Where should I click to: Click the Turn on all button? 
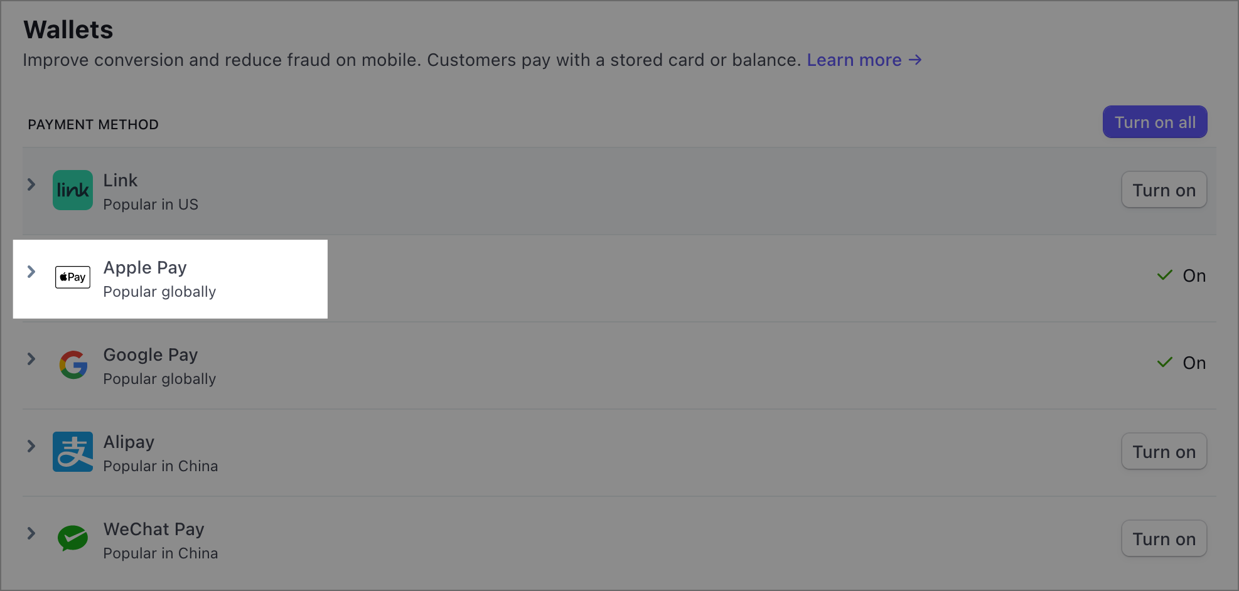(x=1155, y=122)
